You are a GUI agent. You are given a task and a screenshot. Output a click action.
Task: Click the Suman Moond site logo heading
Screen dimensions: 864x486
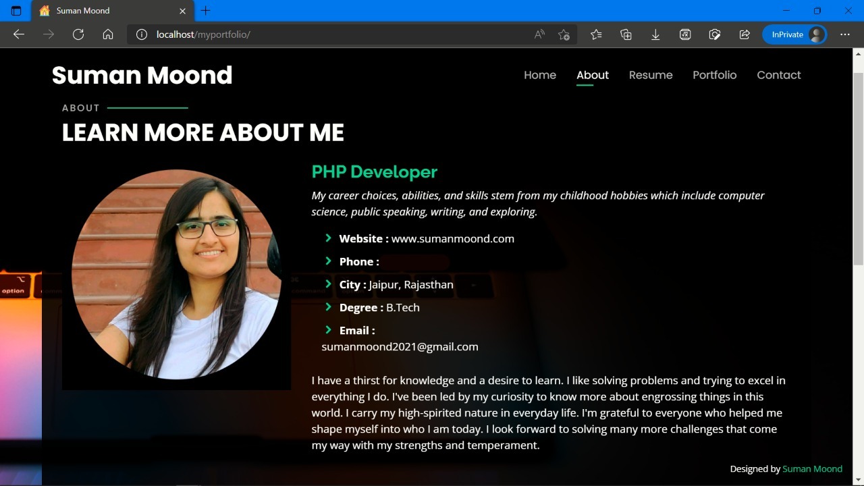tap(142, 75)
